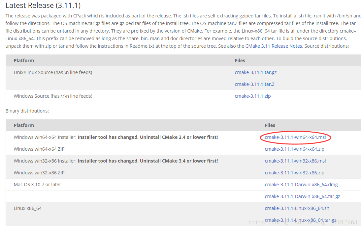Screen dimensions: 361x229
Task: Click the Binary distributions: label
Action: [27, 111]
